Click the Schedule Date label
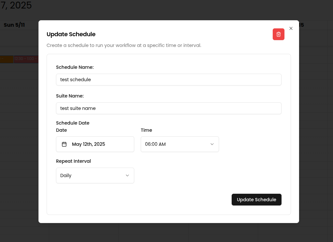The width and height of the screenshot is (333, 242). point(73,123)
